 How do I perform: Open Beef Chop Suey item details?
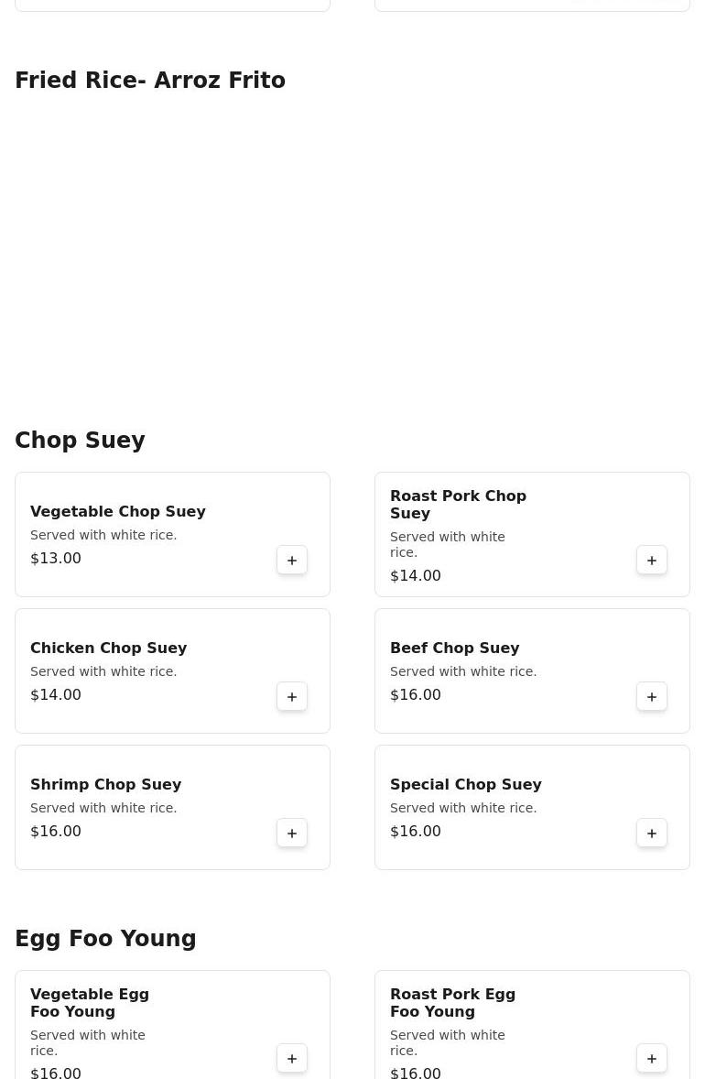(454, 648)
